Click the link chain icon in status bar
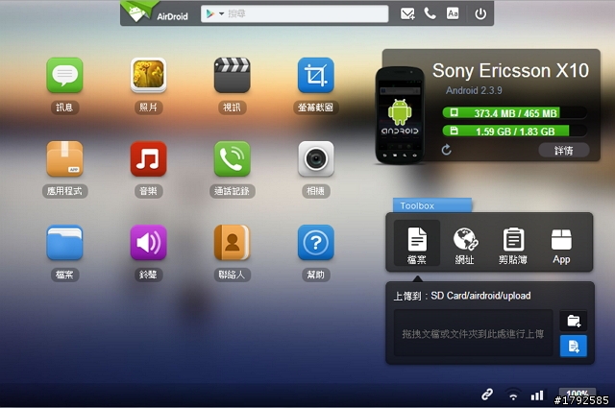 tap(487, 395)
